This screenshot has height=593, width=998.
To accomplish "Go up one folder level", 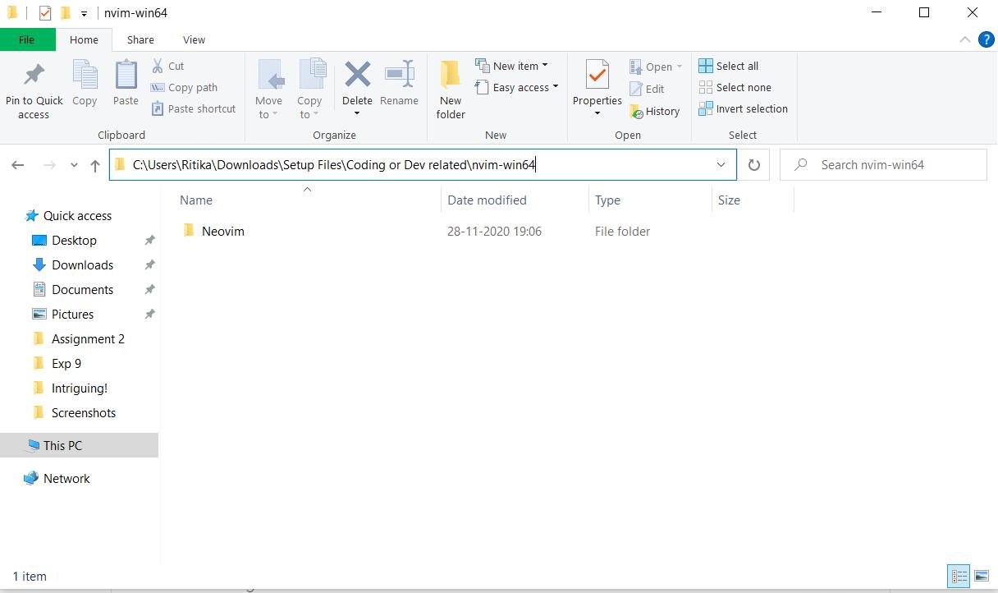I will pyautogui.click(x=95, y=165).
